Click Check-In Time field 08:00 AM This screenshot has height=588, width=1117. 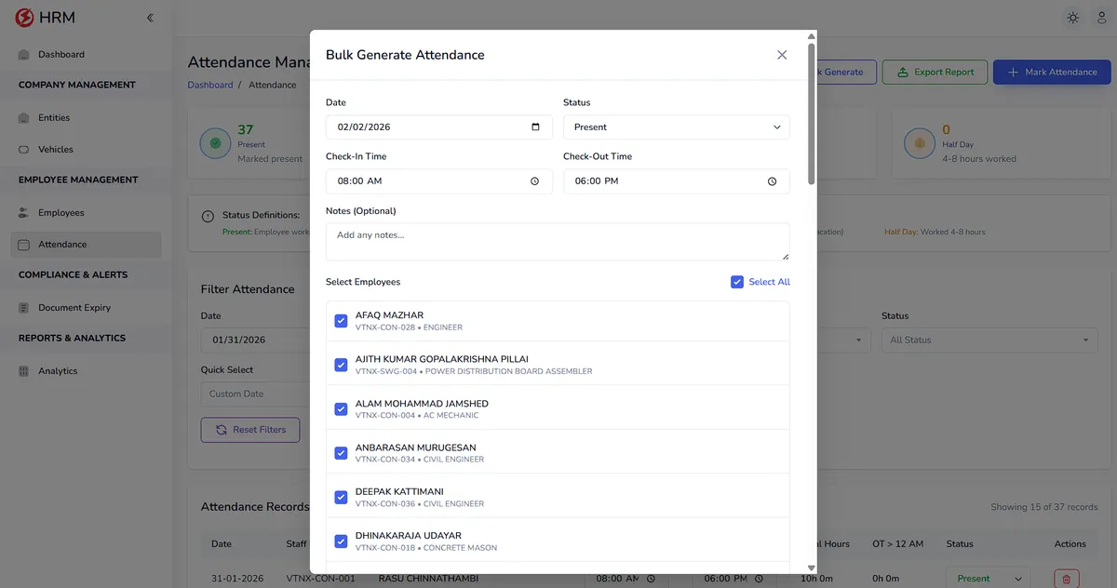[x=438, y=181]
